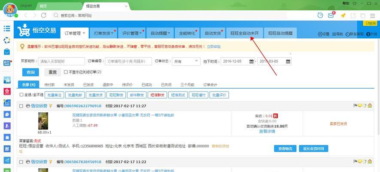Open 设置 settings gear
The image size is (380, 172).
point(323,34)
